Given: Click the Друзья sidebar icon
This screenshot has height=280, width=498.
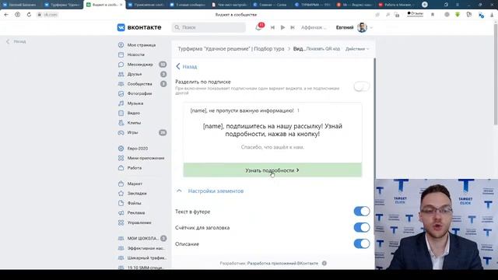Looking at the screenshot, I should [121, 75].
